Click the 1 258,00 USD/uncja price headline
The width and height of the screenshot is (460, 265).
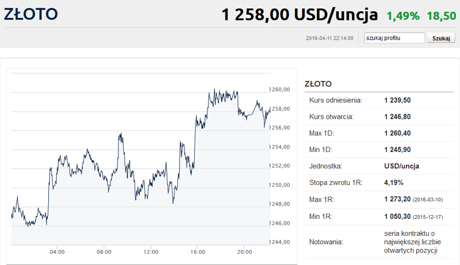coord(299,15)
